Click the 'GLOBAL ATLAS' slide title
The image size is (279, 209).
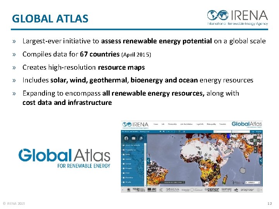click(50, 19)
